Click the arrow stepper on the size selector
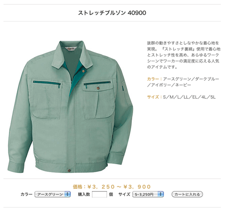Screen dimensions: 225x209 tap(160, 194)
